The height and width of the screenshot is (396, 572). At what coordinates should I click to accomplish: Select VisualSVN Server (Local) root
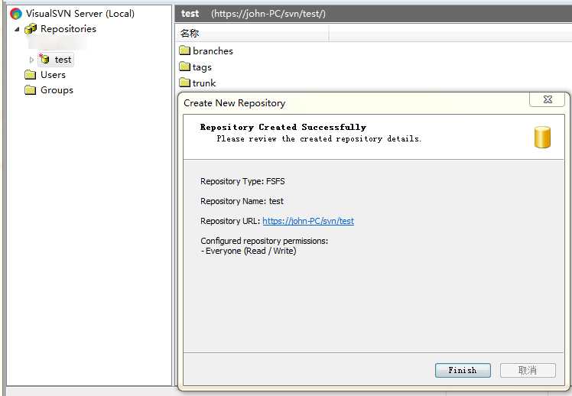pyautogui.click(x=80, y=14)
